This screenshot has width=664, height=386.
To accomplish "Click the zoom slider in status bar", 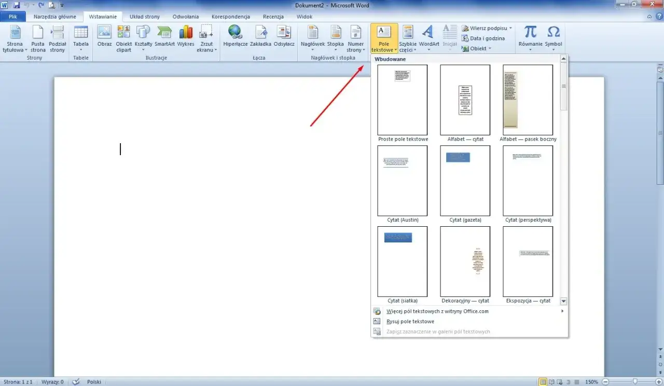I will 634,382.
